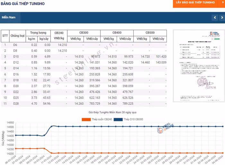Click the D12 row label
Screen dimensions: 225x165
pos(16,63)
